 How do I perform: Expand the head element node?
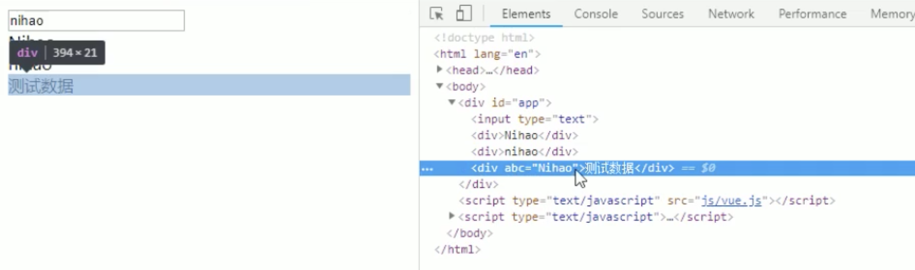439,70
